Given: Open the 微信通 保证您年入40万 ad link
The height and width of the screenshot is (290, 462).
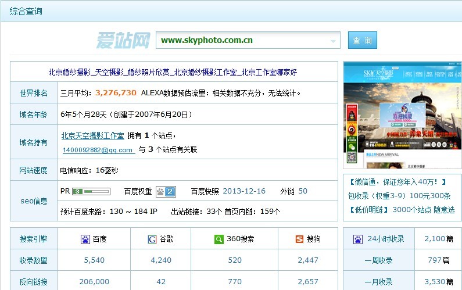Looking at the screenshot, I should pos(397,182).
